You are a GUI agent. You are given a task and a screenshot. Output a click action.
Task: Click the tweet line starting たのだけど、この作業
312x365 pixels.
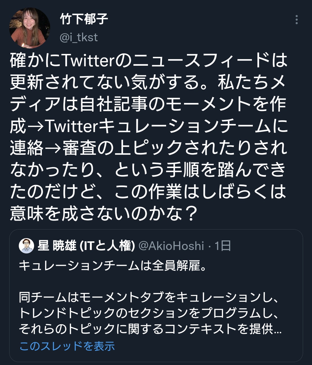click(x=148, y=192)
